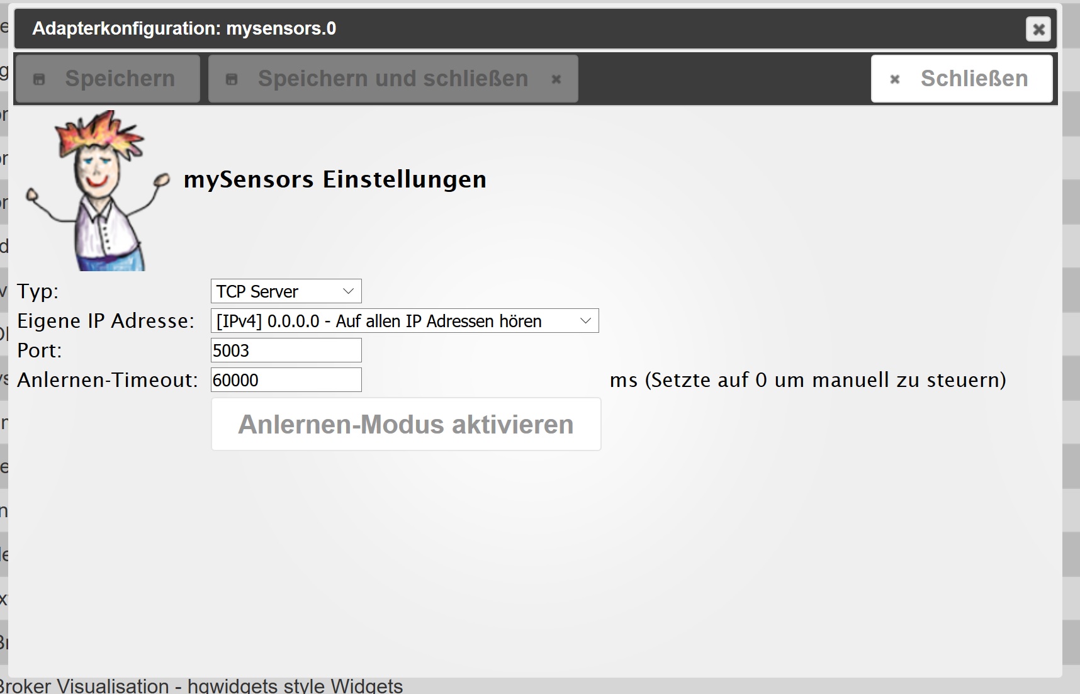Open the Eigene IP Adresse dropdown
1080x694 pixels.
point(390,321)
